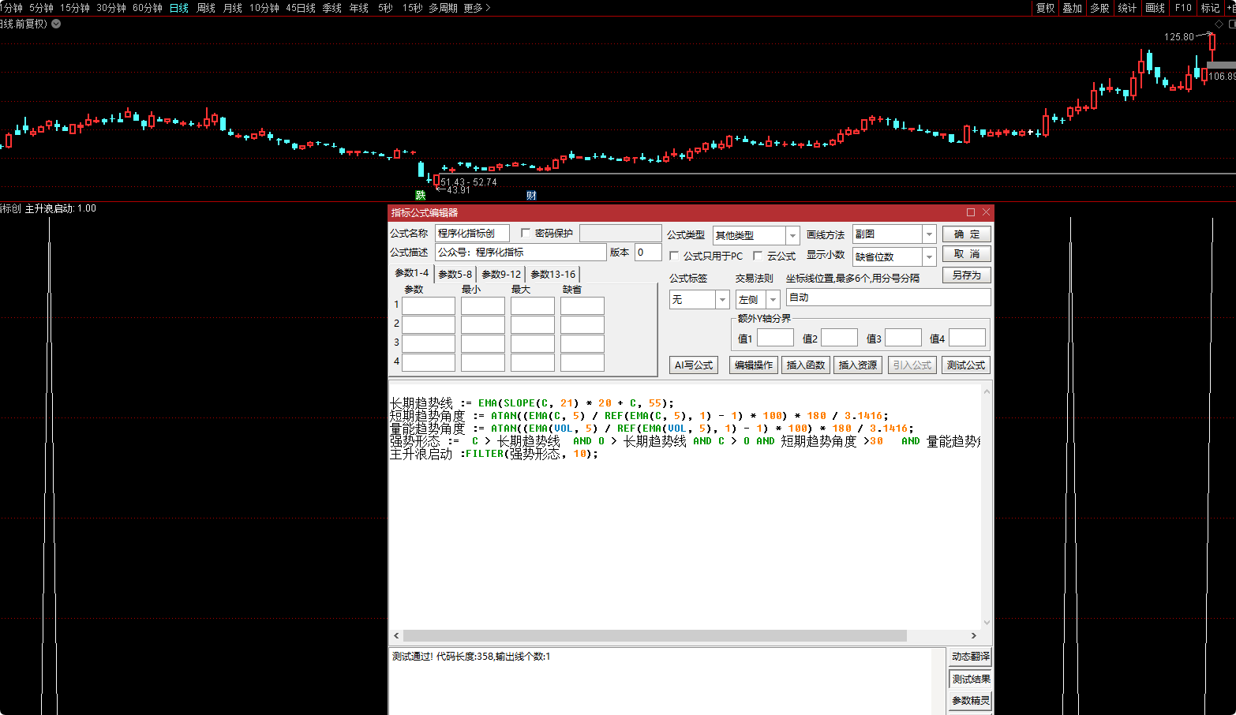
Task: Select the 周线 period tab
Action: coord(206,8)
